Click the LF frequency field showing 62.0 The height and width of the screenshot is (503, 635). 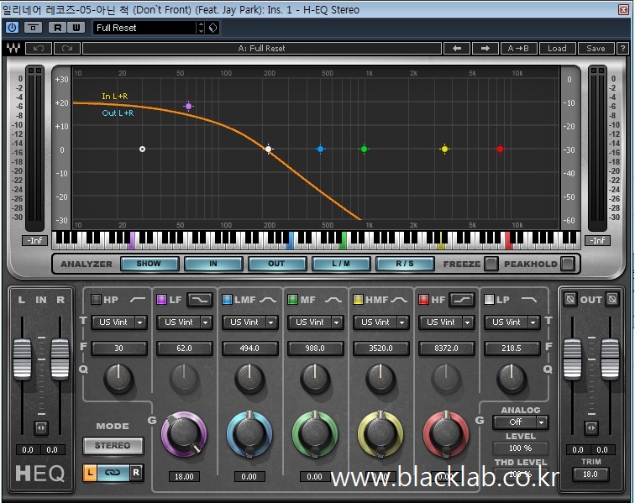(184, 348)
